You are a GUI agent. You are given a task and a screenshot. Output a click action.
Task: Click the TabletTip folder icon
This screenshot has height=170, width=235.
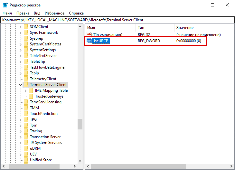click(x=26, y=61)
